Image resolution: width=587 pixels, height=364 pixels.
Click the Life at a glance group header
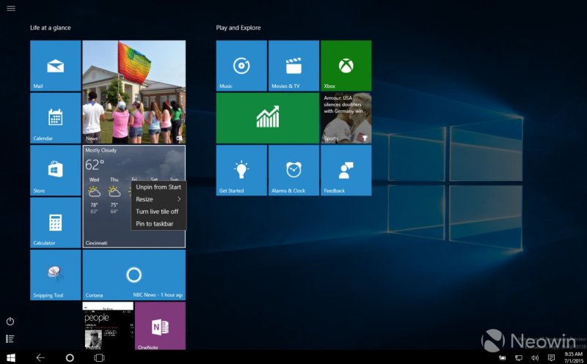(x=51, y=28)
